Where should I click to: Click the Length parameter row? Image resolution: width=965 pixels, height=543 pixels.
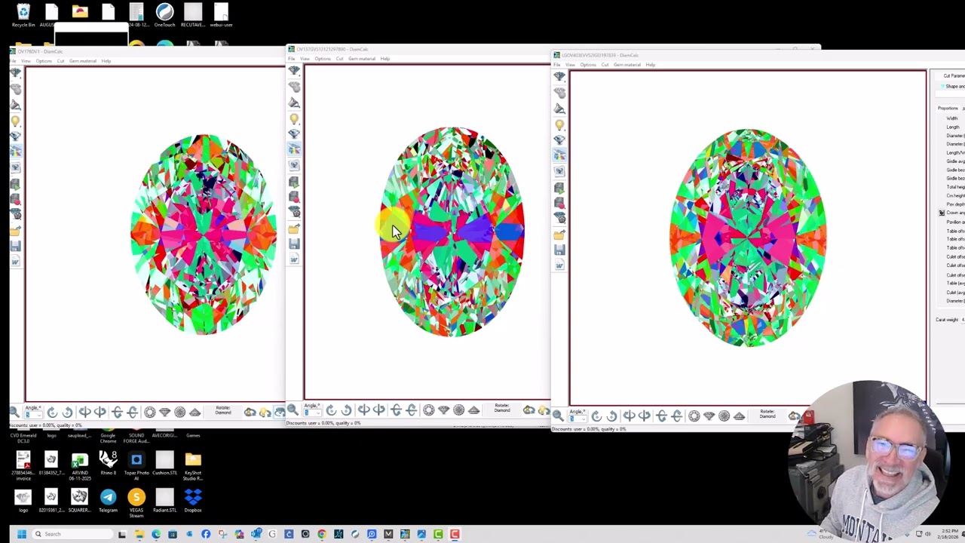pyautogui.click(x=953, y=127)
